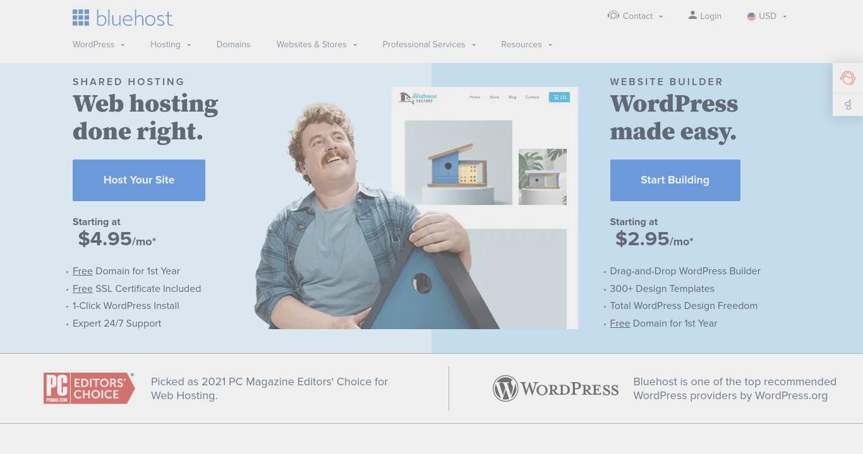The height and width of the screenshot is (454, 863).
Task: Click Free link in Domain for 1st Year under Shared Hosting
Action: coord(83,271)
